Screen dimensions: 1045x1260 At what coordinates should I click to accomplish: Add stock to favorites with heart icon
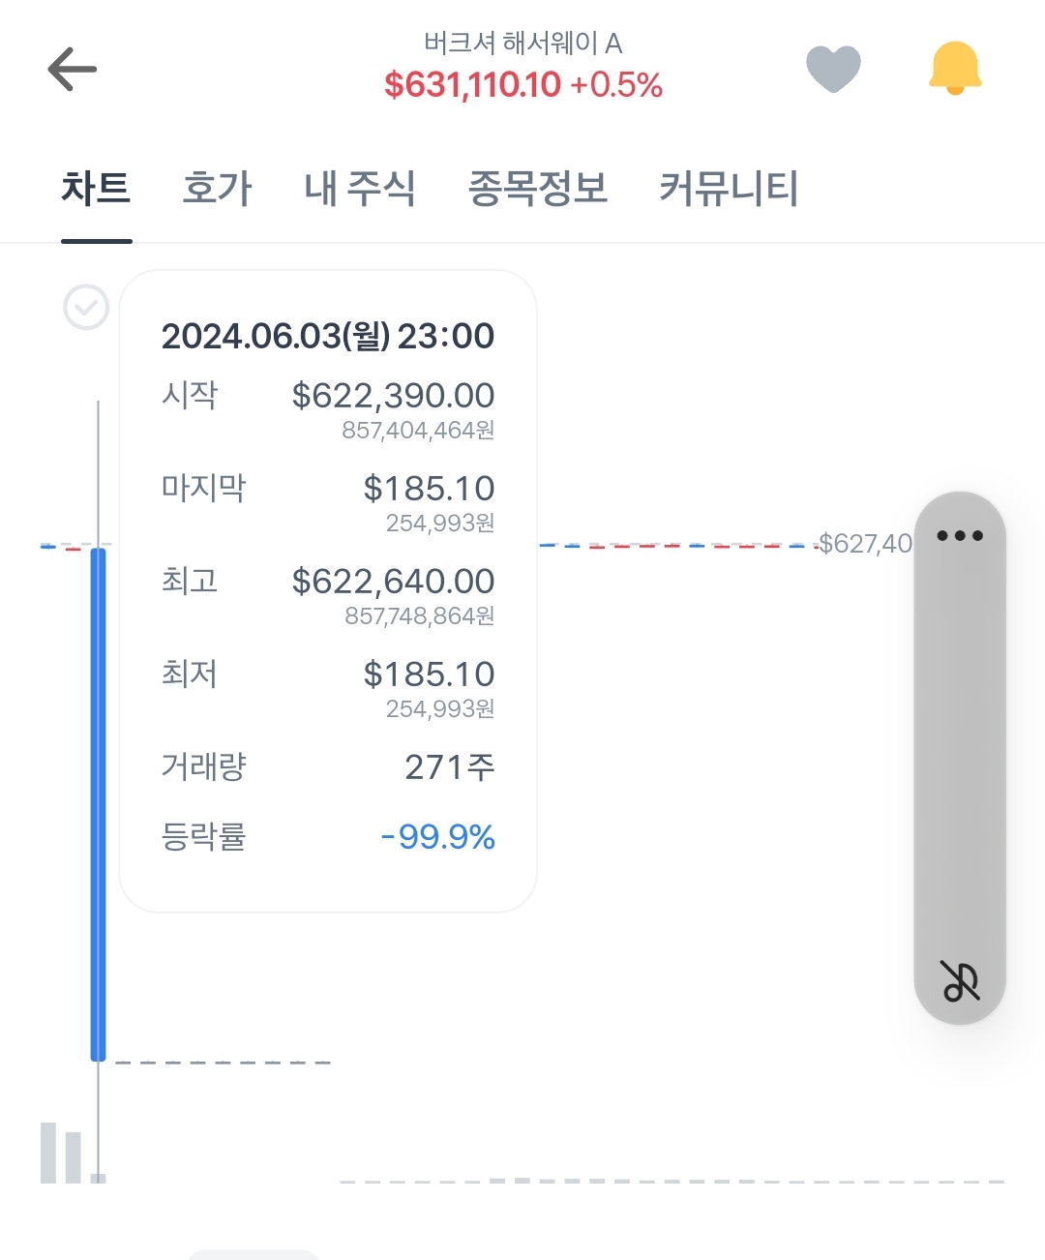pos(833,70)
